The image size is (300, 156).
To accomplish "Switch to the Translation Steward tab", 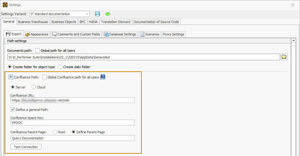I will (116, 22).
